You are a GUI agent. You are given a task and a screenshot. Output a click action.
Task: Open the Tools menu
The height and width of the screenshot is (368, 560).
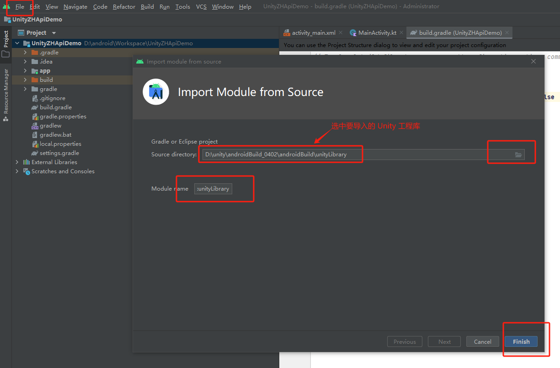[x=183, y=6]
